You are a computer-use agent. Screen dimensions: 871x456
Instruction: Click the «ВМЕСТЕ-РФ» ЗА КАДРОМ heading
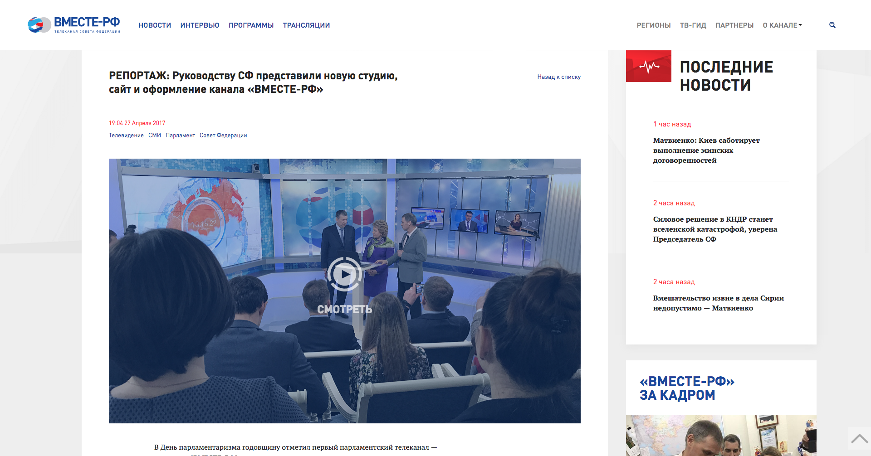tap(687, 388)
